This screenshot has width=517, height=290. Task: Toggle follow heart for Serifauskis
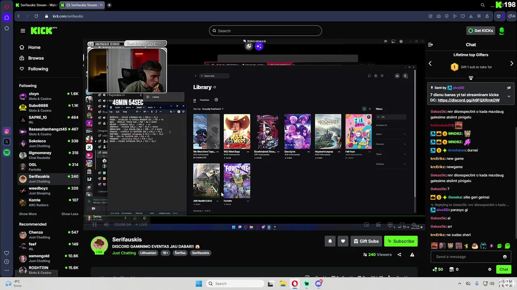click(343, 241)
